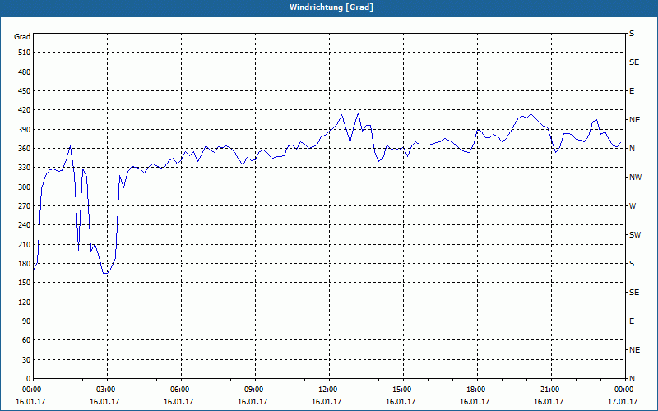Select the 150 y-axis value
Viewport: 658px width, 411px height.
(x=25, y=283)
